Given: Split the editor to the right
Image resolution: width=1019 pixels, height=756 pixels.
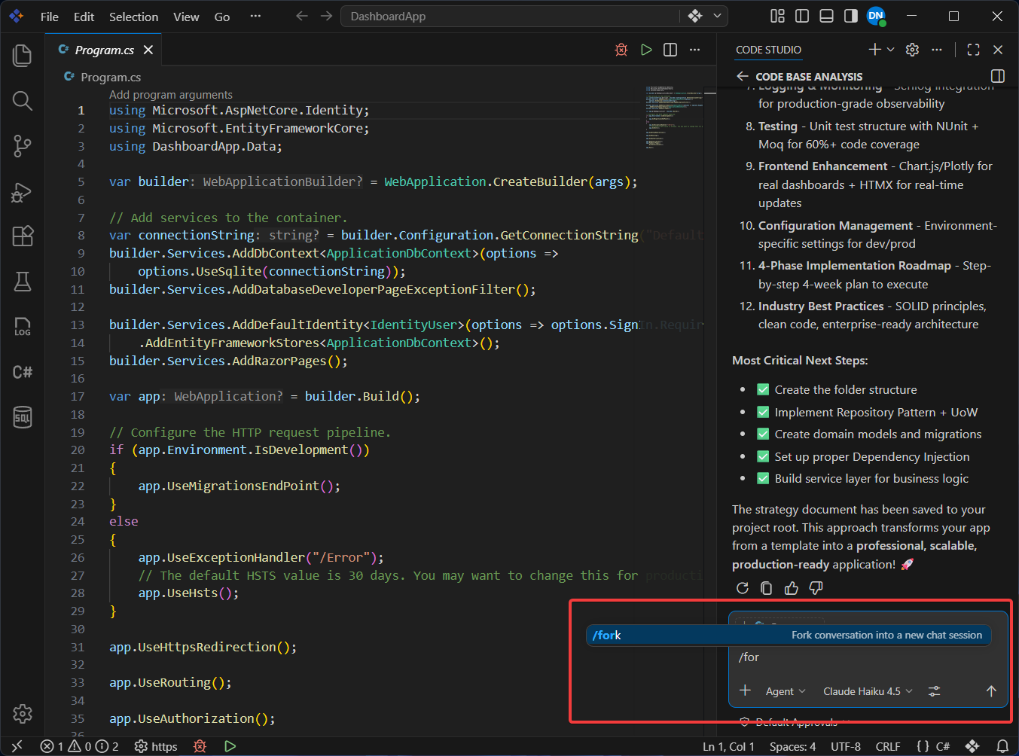Looking at the screenshot, I should (x=670, y=50).
